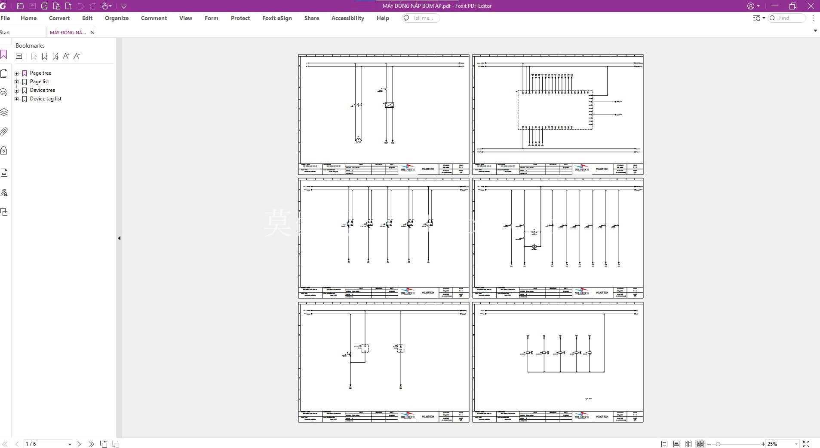Open the page number dropdown
820x448 pixels.
70,445
